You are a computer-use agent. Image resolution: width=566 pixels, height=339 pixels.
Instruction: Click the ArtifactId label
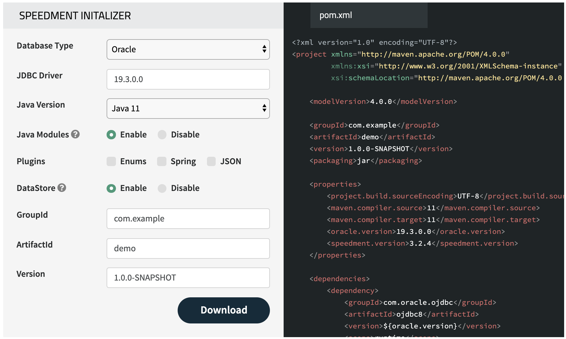(x=35, y=245)
